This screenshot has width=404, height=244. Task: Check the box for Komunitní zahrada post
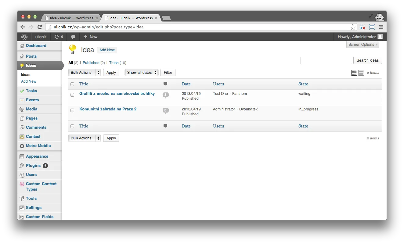pos(72,110)
